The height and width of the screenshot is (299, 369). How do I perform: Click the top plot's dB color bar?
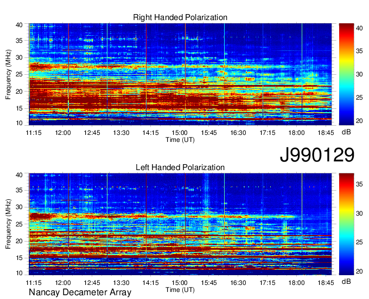pyautogui.click(x=346, y=74)
